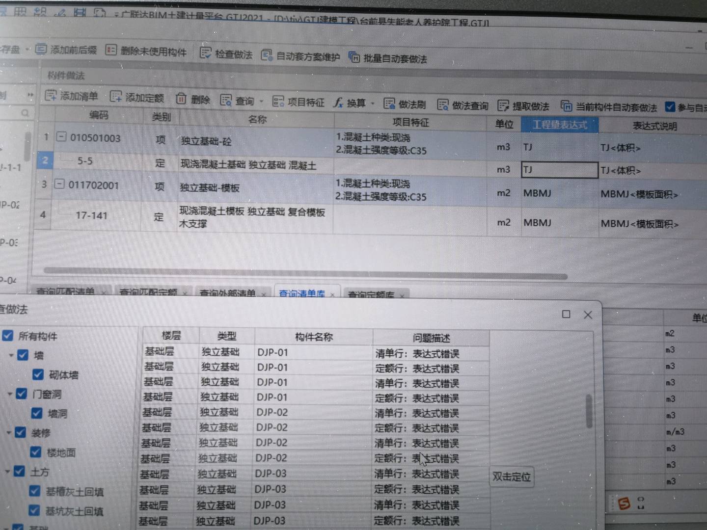This screenshot has width=707, height=530.
Task: Click the 编码 column header
Action: click(99, 115)
